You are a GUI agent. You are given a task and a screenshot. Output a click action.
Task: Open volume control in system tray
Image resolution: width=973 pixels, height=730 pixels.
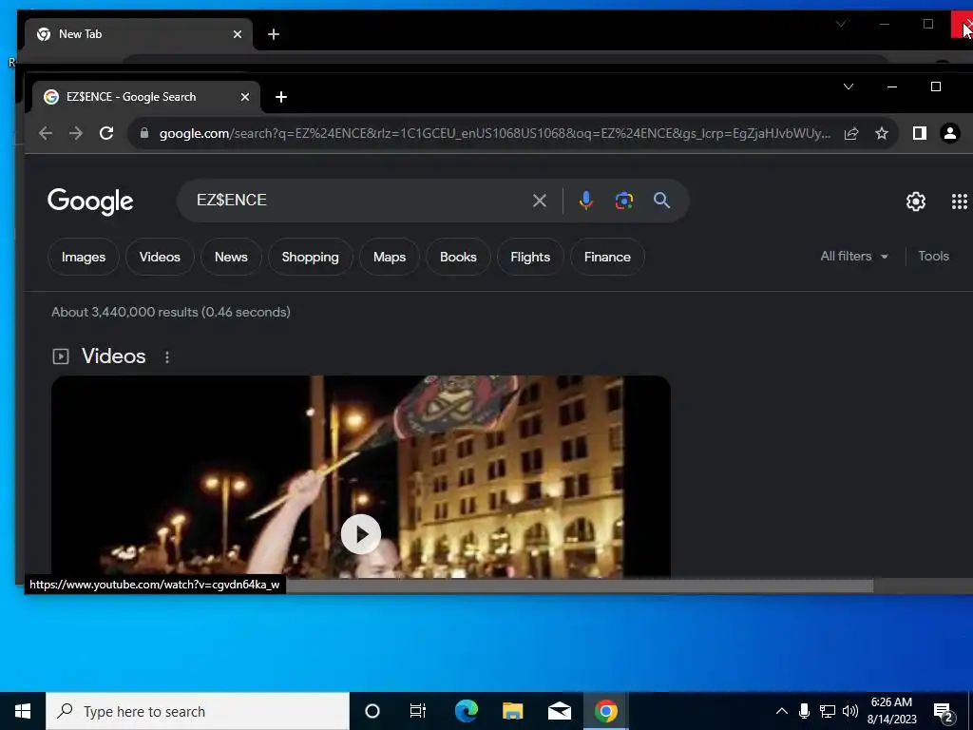[x=850, y=711]
